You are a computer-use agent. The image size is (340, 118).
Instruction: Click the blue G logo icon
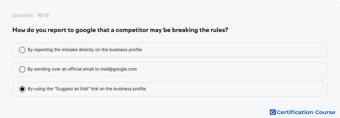pos(273,112)
